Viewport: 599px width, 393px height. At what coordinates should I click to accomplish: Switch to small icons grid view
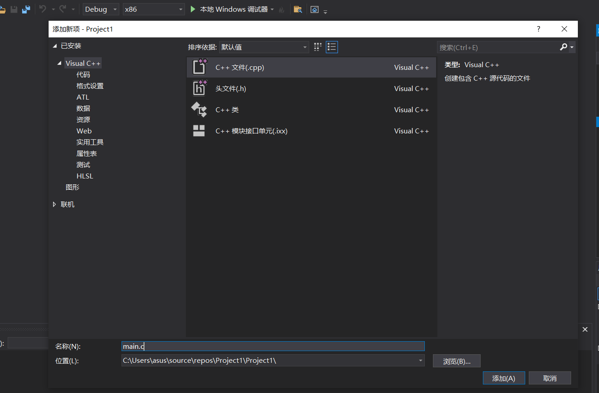[x=318, y=47]
